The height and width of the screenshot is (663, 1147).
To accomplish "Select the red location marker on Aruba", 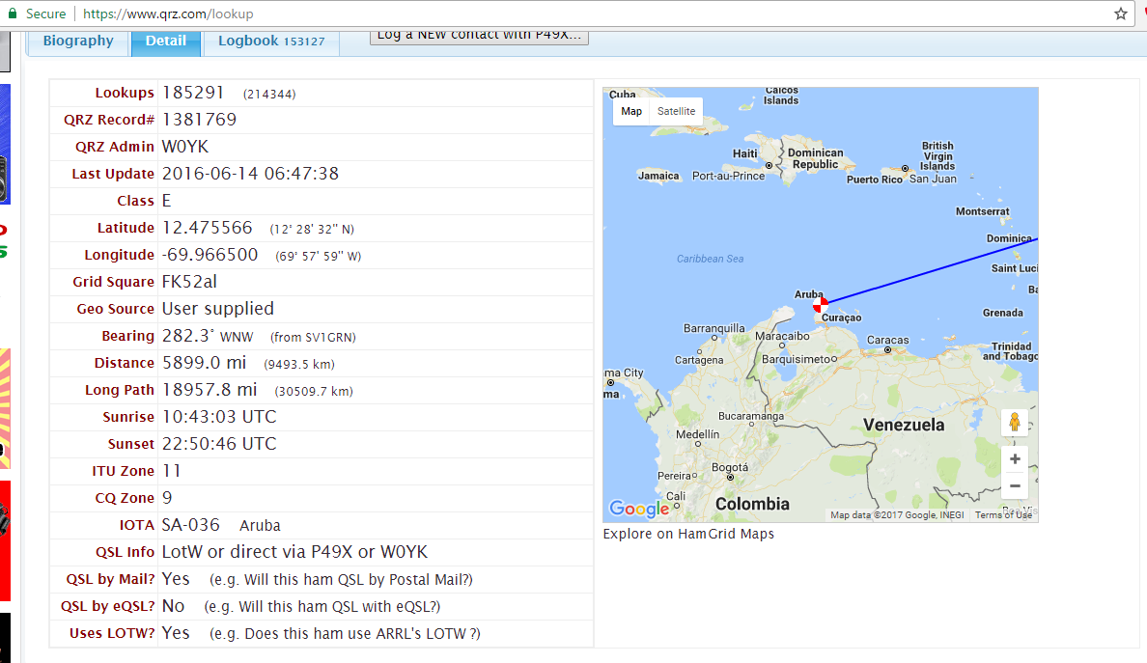I will pos(820,304).
